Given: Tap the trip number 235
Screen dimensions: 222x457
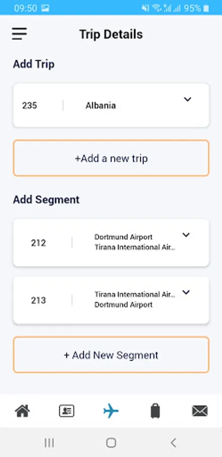Looking at the screenshot, I should click(30, 105).
